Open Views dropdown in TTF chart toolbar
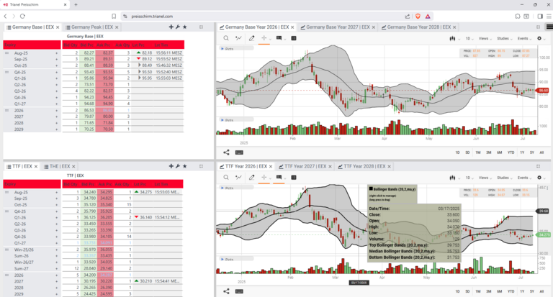Screen dimensions: 553x297 [x=485, y=177]
